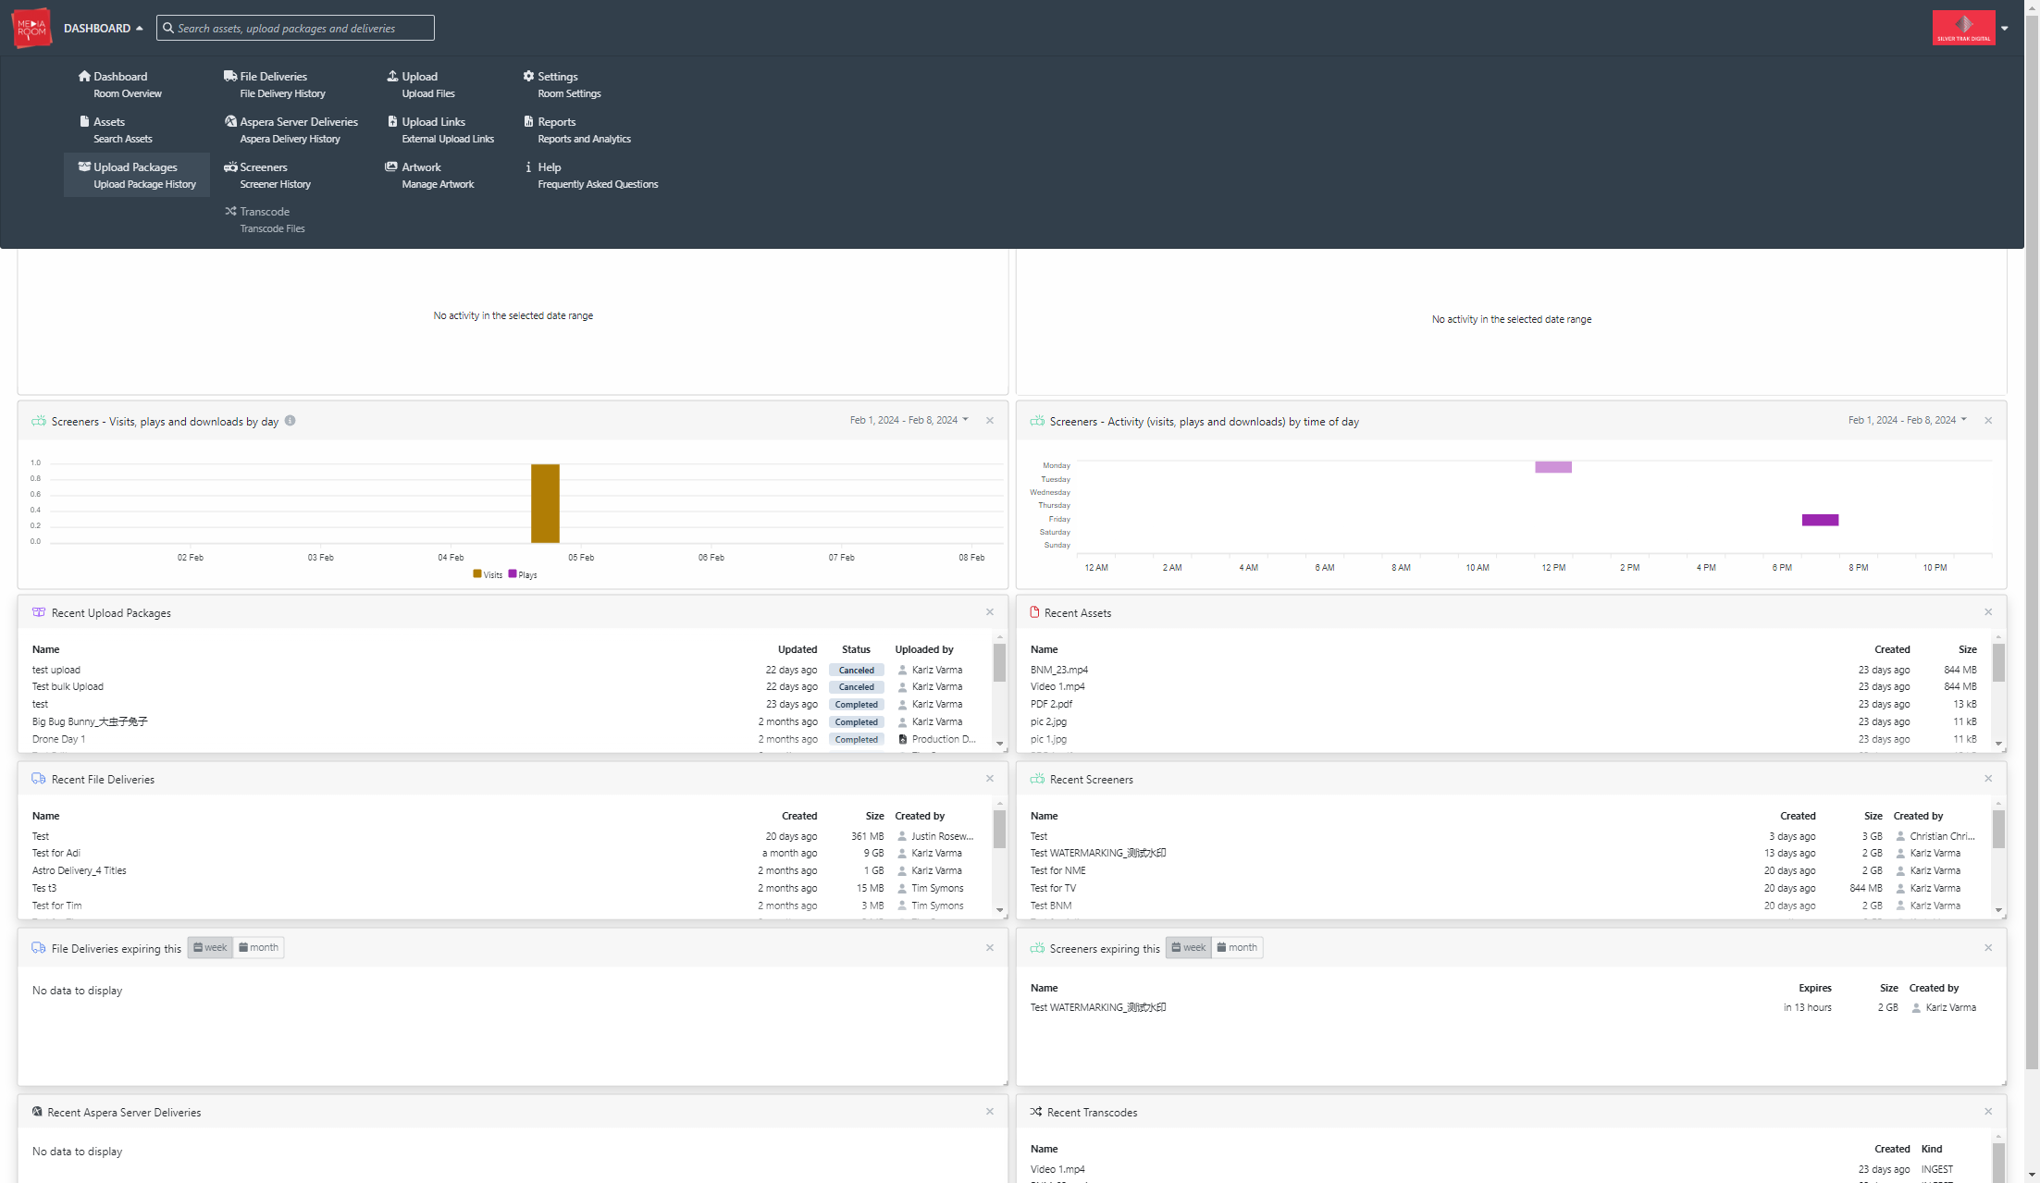
Task: Toggle Visits series in chart legend
Action: click(488, 574)
